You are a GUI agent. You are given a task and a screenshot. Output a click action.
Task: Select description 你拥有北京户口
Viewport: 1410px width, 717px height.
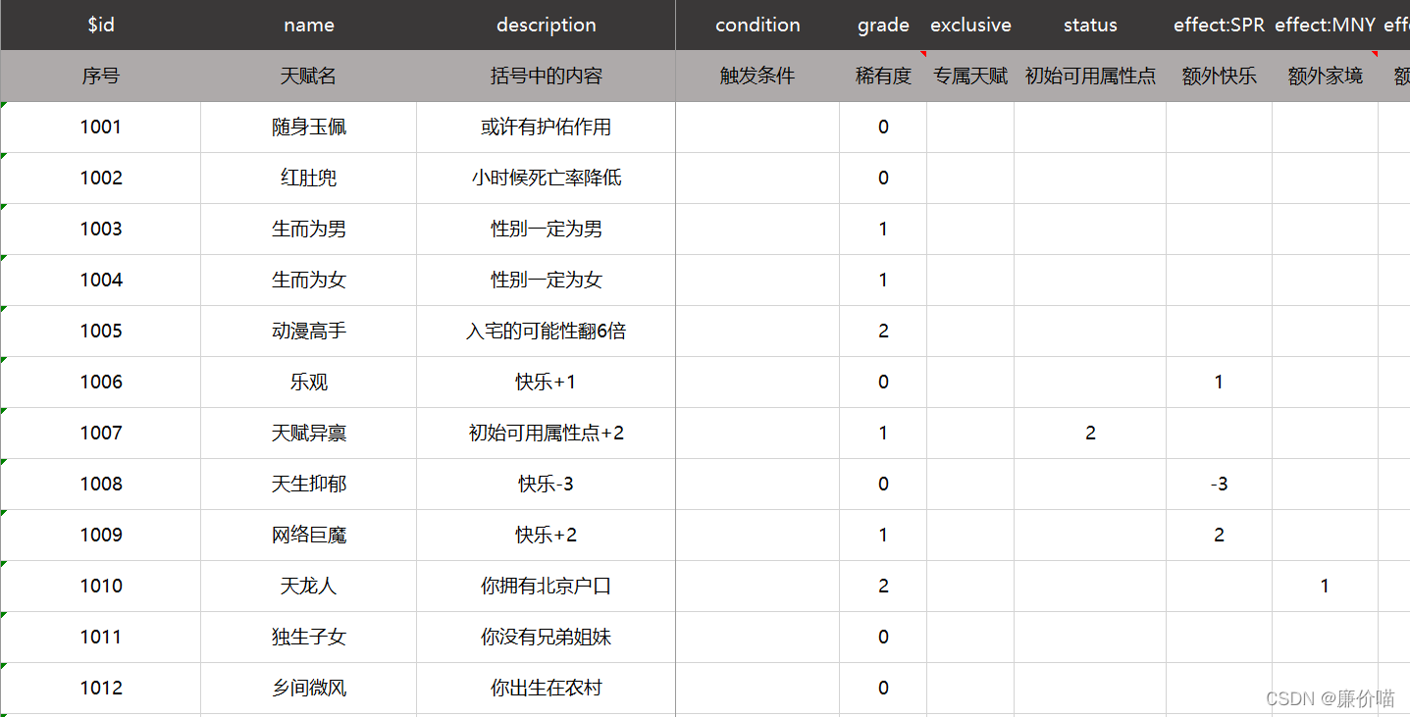[x=546, y=586]
